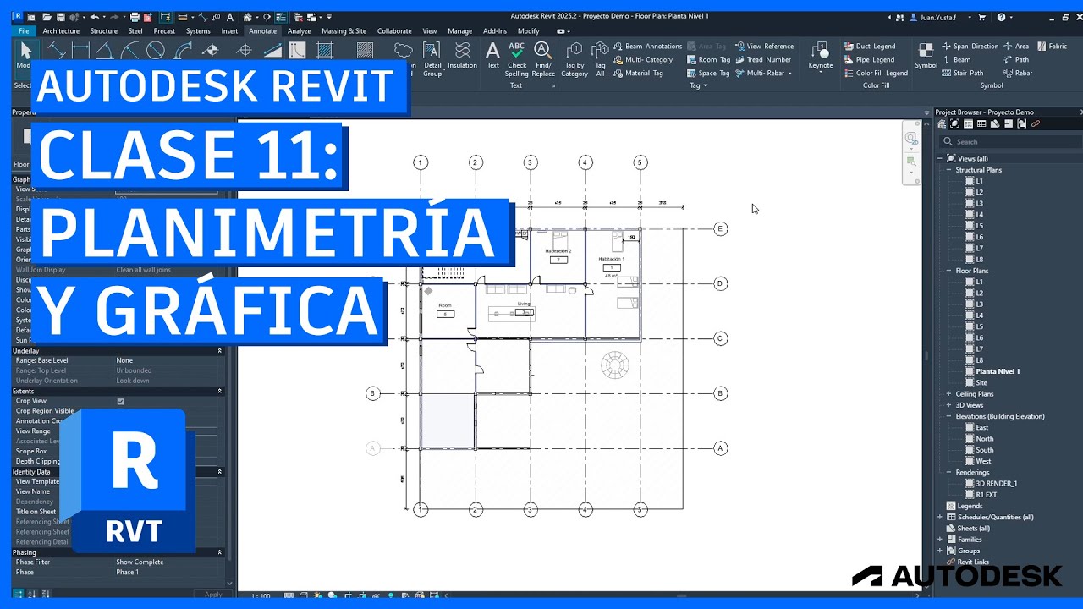Switch to the Massing & Site tab
1083x609 pixels.
point(344,31)
